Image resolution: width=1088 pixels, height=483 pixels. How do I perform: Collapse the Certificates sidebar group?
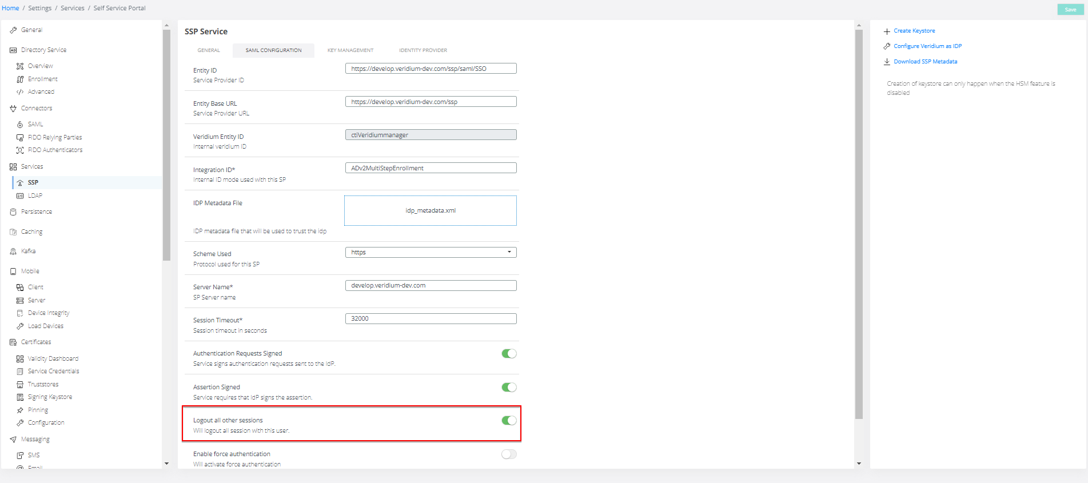click(x=36, y=342)
